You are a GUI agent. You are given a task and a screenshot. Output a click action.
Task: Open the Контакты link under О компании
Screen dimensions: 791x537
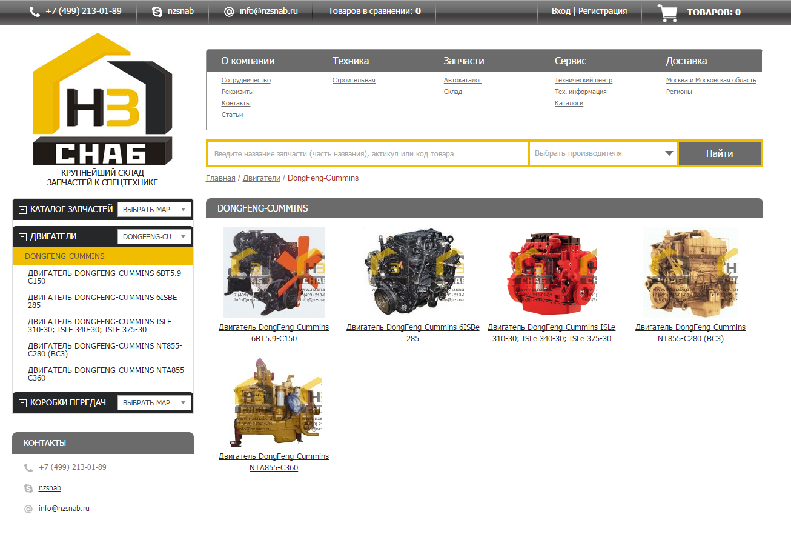coord(236,103)
